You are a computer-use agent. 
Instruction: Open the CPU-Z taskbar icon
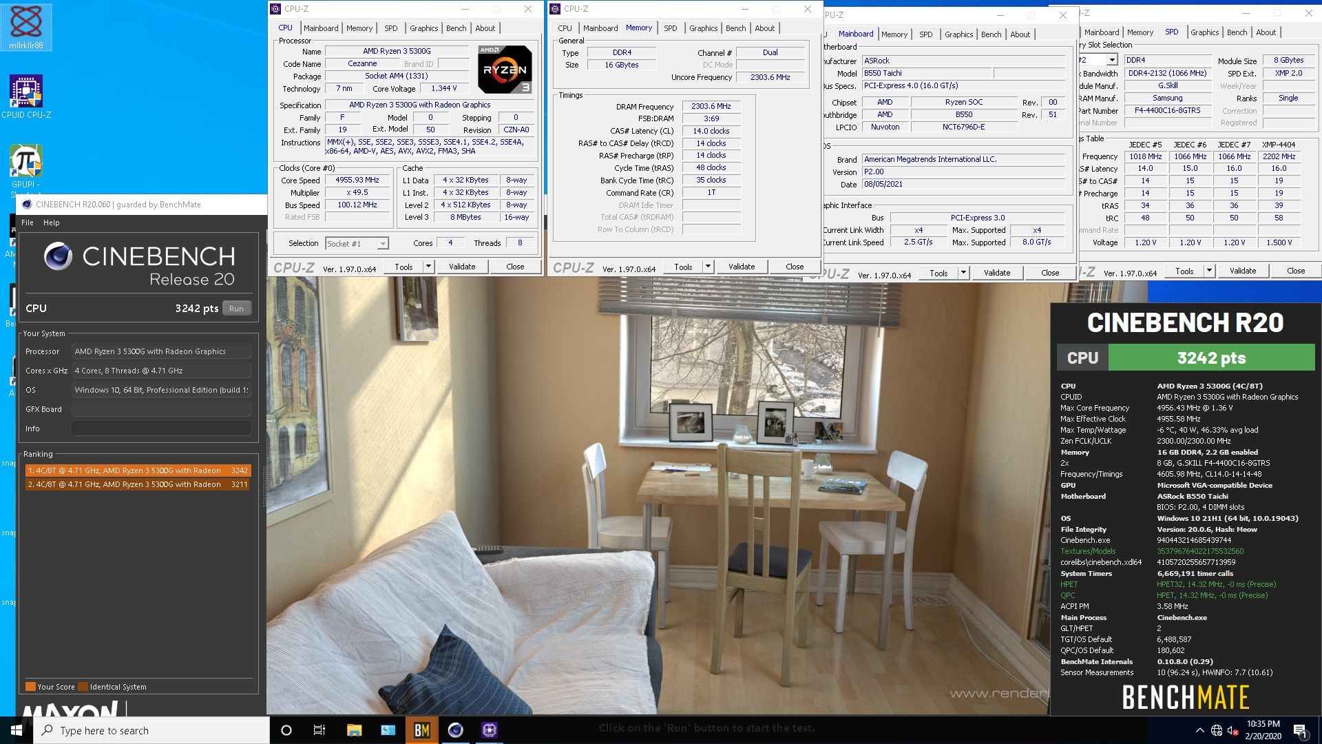490,730
